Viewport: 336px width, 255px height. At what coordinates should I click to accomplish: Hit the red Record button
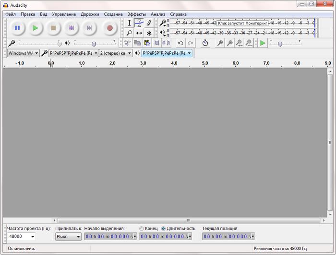click(x=109, y=28)
